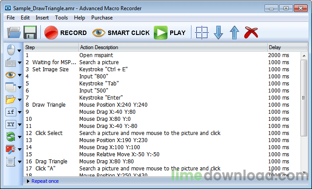The height and width of the screenshot is (189, 312).
Task: Expand dropdown arrow beside XY icon
Action: point(19,125)
